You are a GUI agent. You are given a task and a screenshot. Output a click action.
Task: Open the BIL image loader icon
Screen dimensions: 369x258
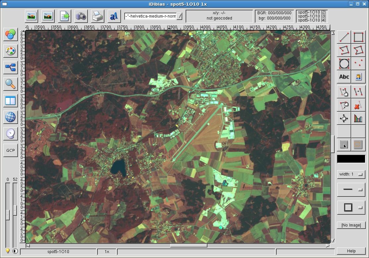point(31,16)
